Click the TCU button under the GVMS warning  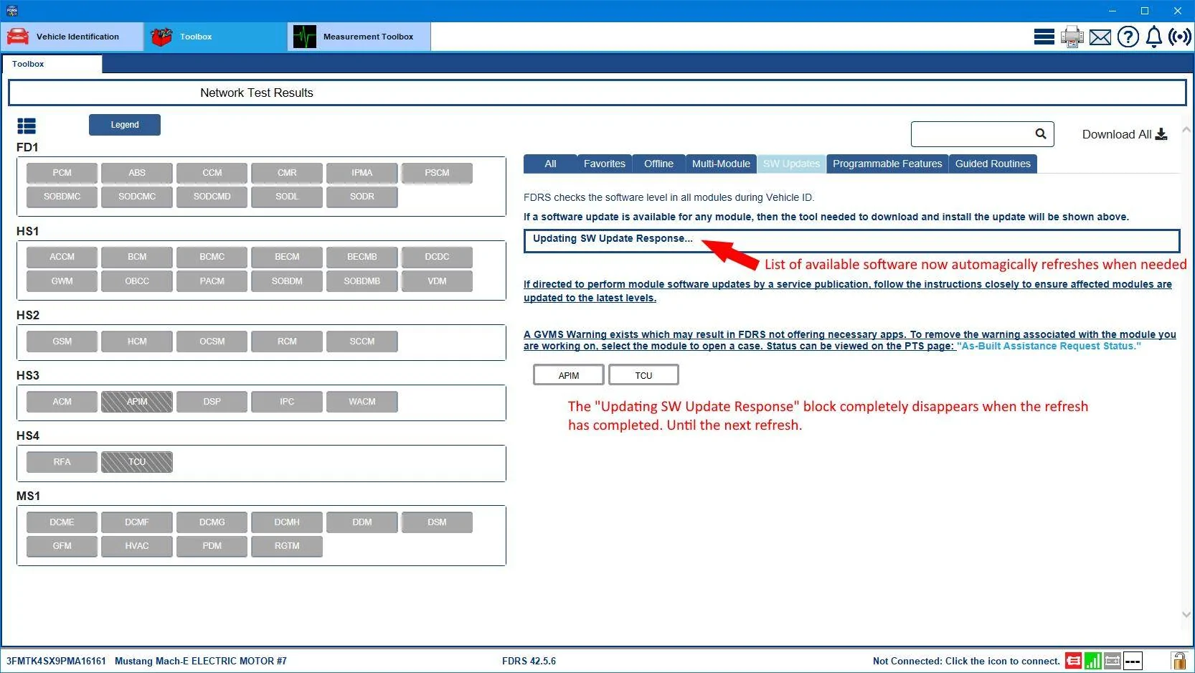pyautogui.click(x=643, y=375)
